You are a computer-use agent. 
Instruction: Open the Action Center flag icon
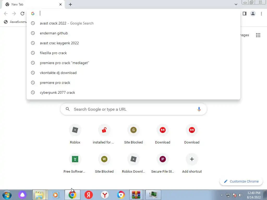click(234, 195)
